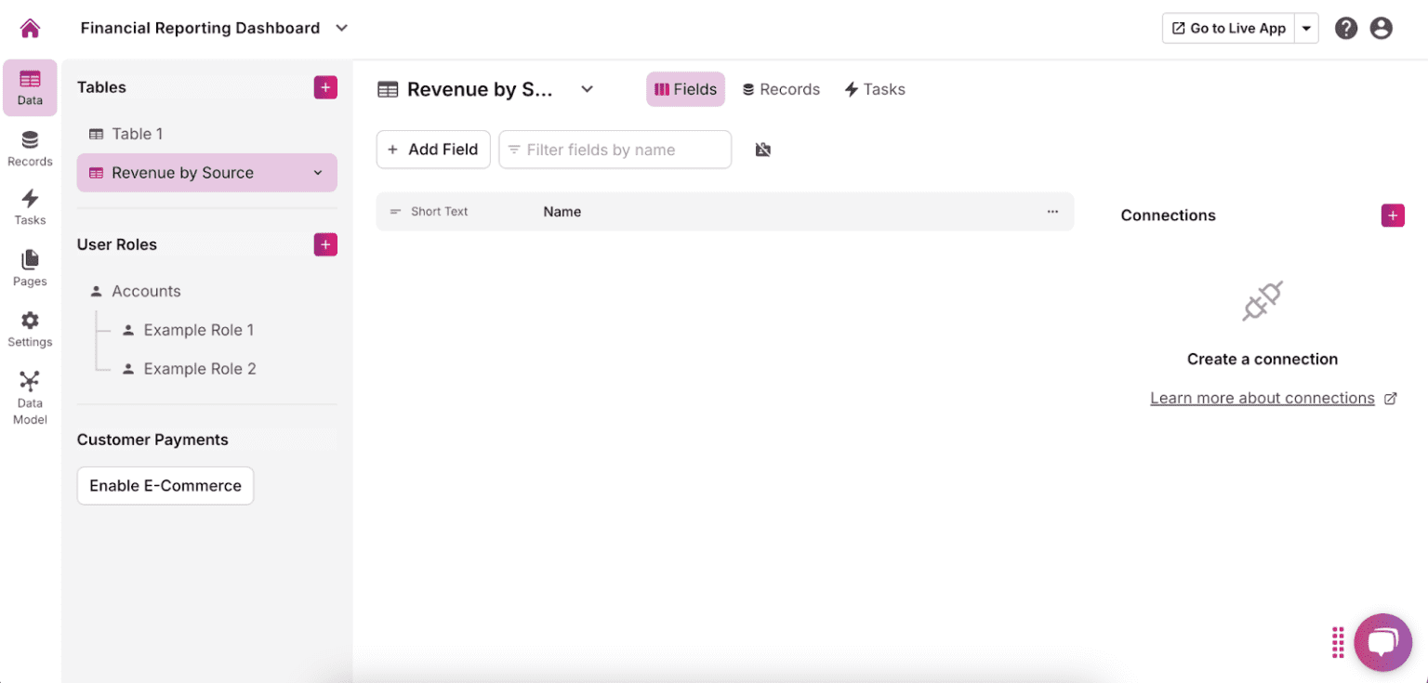Open the Pages section in the sidebar
Screen dimensions: 1428x683
[x=29, y=268]
